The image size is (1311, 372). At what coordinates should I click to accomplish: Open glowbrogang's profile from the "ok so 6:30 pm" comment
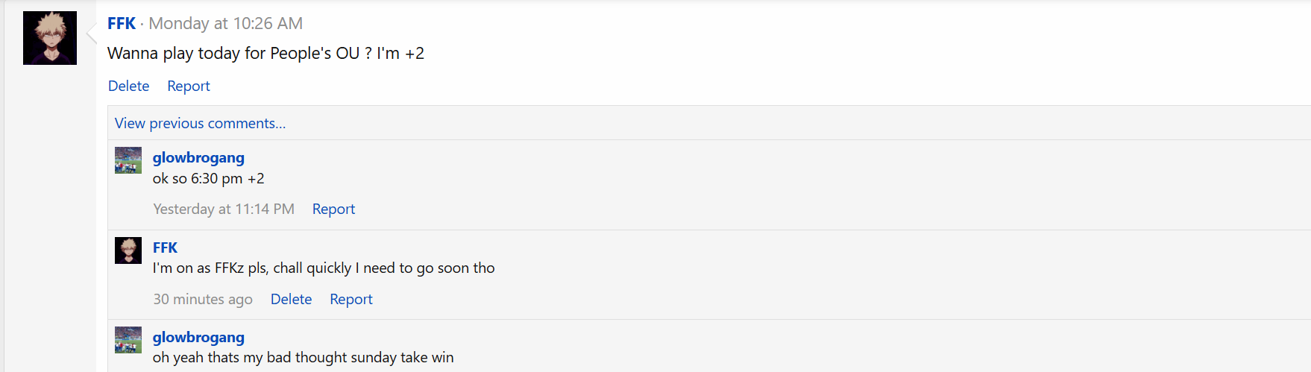pos(198,157)
